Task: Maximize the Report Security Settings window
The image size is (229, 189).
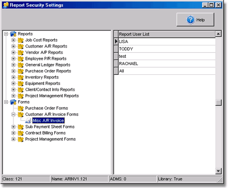Action: point(211,5)
